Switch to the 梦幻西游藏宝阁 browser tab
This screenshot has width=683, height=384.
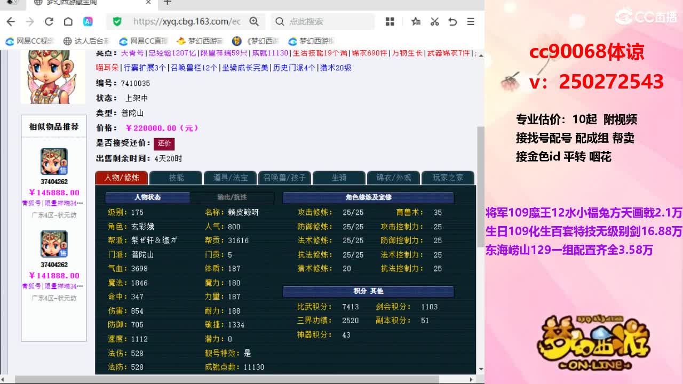(x=92, y=3)
